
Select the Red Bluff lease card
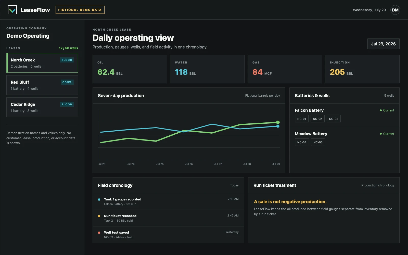[42, 85]
